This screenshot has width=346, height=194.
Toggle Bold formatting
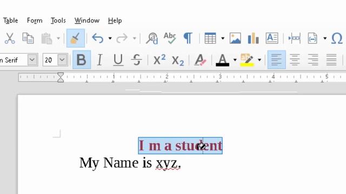coord(82,60)
